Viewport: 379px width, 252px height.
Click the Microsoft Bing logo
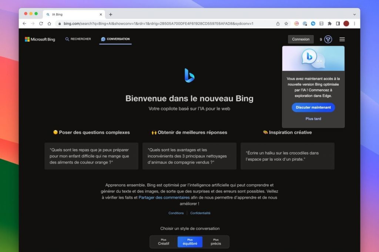[x=40, y=39]
